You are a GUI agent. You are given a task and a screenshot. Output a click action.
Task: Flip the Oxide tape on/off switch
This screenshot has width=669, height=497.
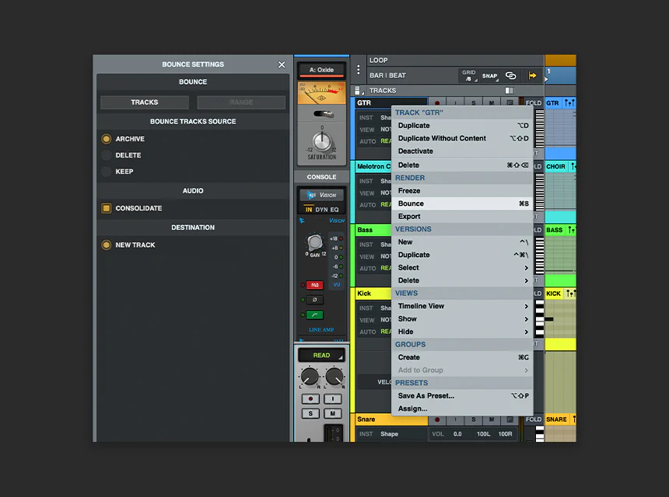click(x=324, y=113)
